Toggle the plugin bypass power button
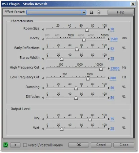Image resolution: width=139 pixels, height=153 pixels. pos(6,145)
